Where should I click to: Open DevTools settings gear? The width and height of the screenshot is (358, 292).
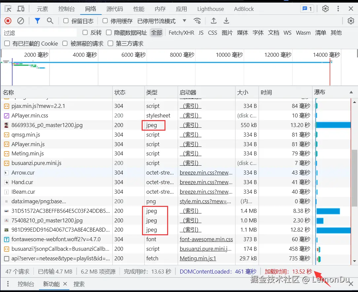pyautogui.click(x=325, y=9)
